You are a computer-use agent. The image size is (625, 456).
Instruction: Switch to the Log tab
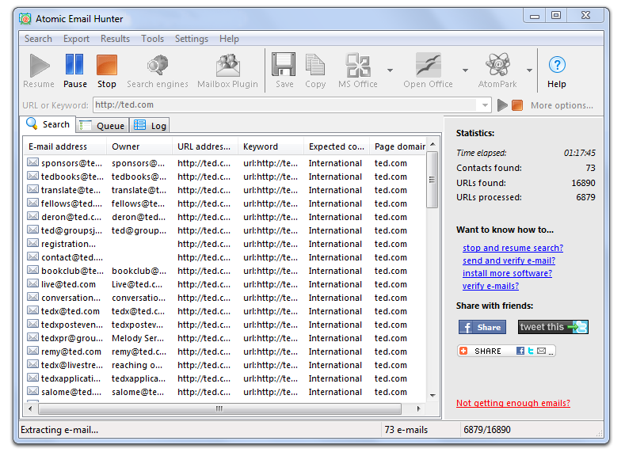click(150, 125)
